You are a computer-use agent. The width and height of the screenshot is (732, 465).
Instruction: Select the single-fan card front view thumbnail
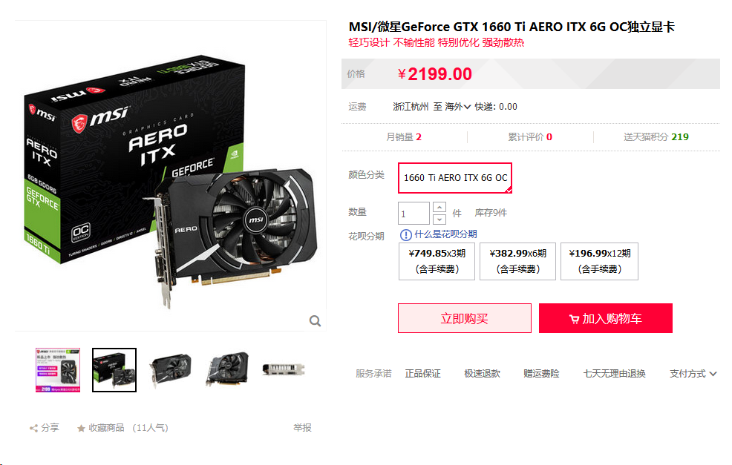[x=171, y=370]
